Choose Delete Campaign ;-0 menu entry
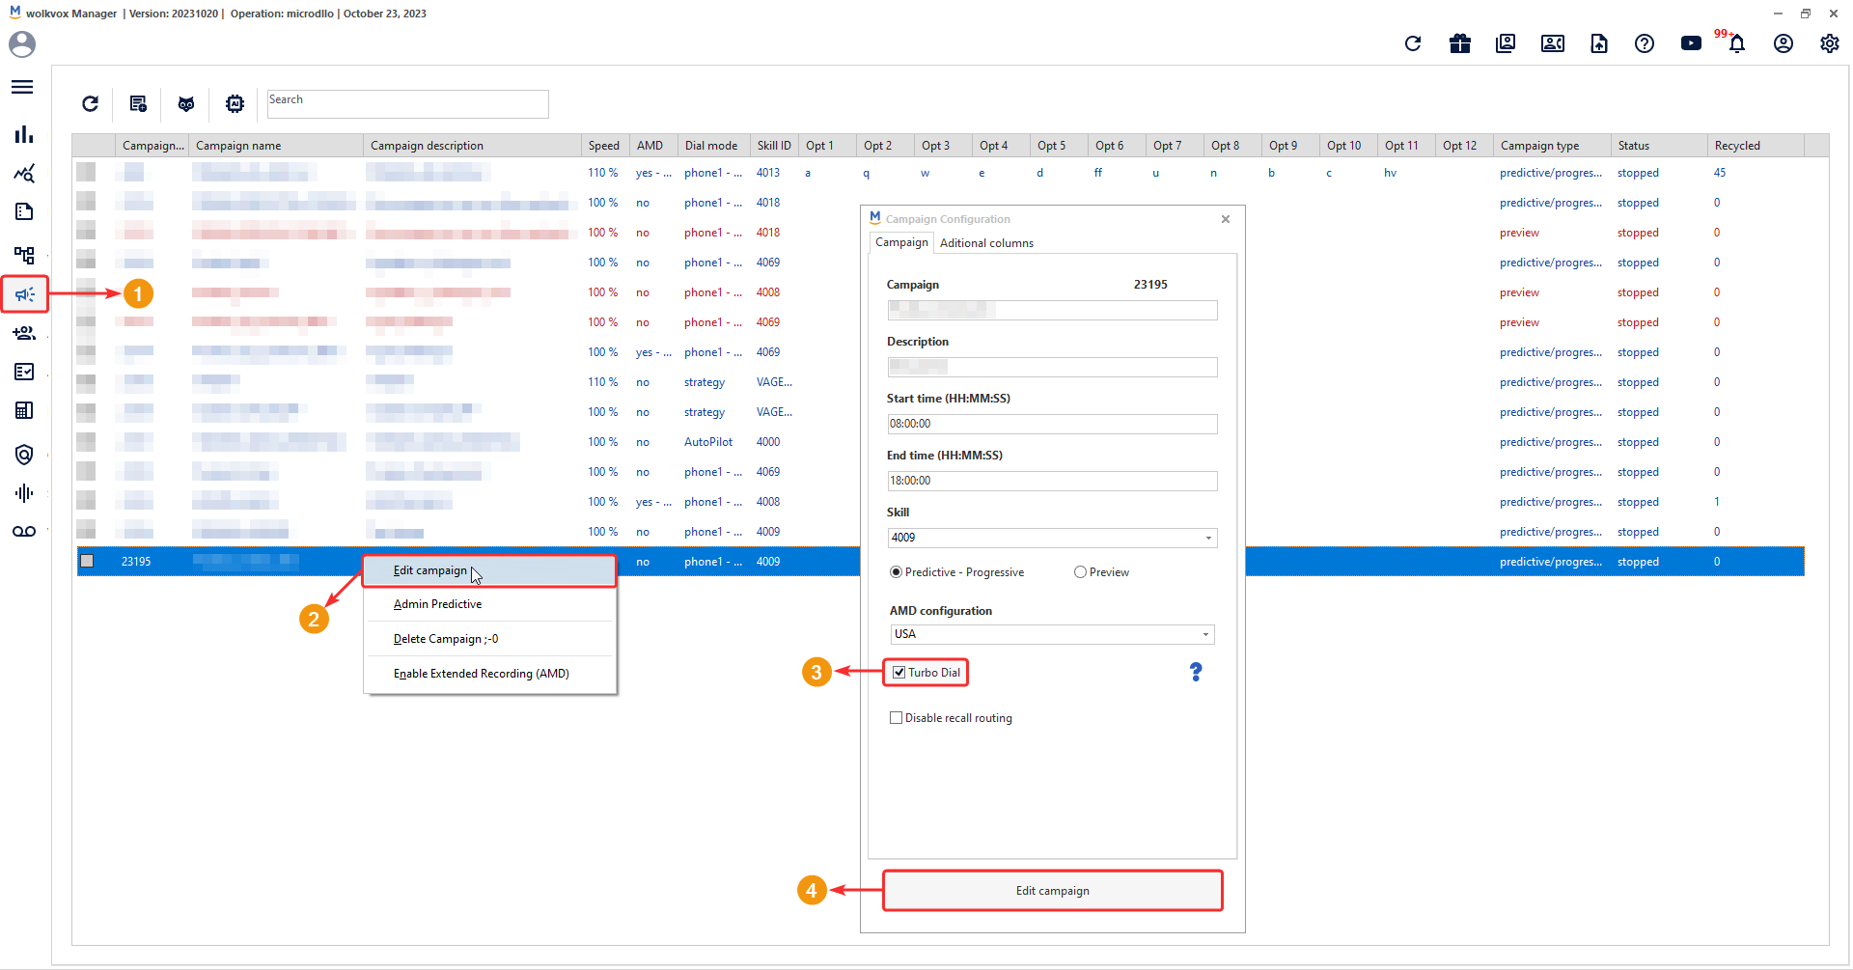Viewport: 1853px width, 970px height. [x=489, y=639]
